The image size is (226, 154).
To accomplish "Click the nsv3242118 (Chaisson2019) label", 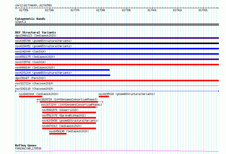I will [34, 89].
